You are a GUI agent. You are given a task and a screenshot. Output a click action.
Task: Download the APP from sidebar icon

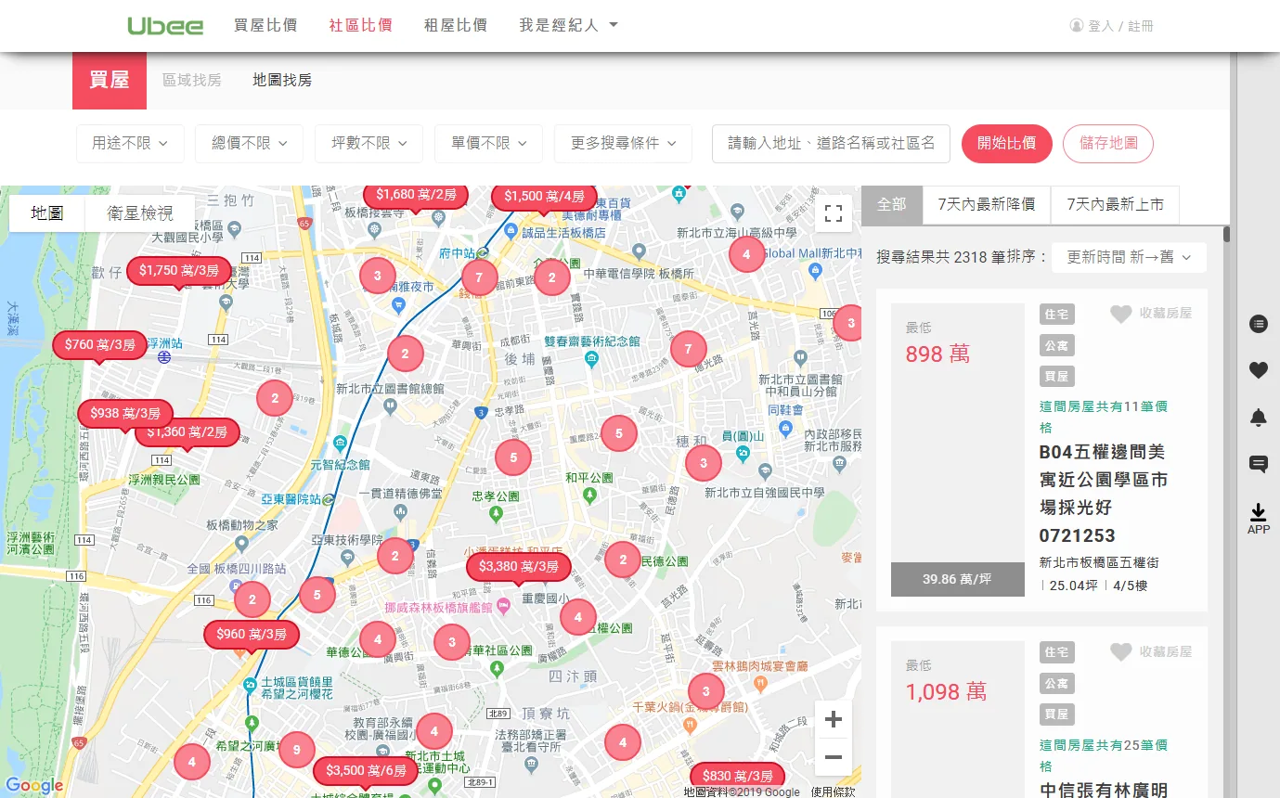coord(1259,519)
